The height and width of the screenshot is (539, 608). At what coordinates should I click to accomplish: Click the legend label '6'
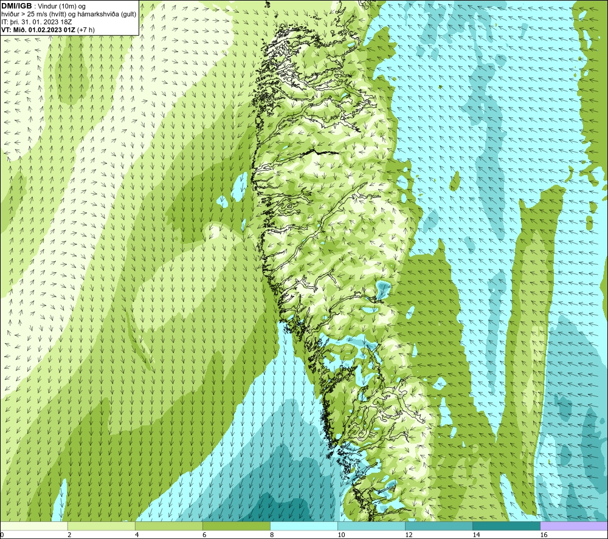click(204, 535)
